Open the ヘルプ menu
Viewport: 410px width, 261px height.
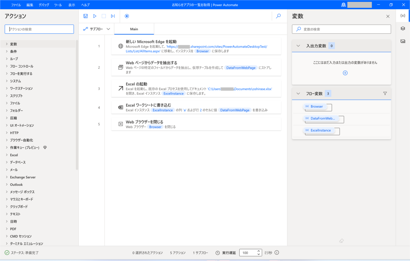85,5
